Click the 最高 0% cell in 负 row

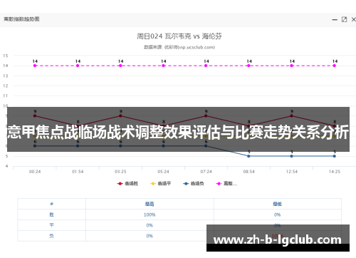(150, 236)
